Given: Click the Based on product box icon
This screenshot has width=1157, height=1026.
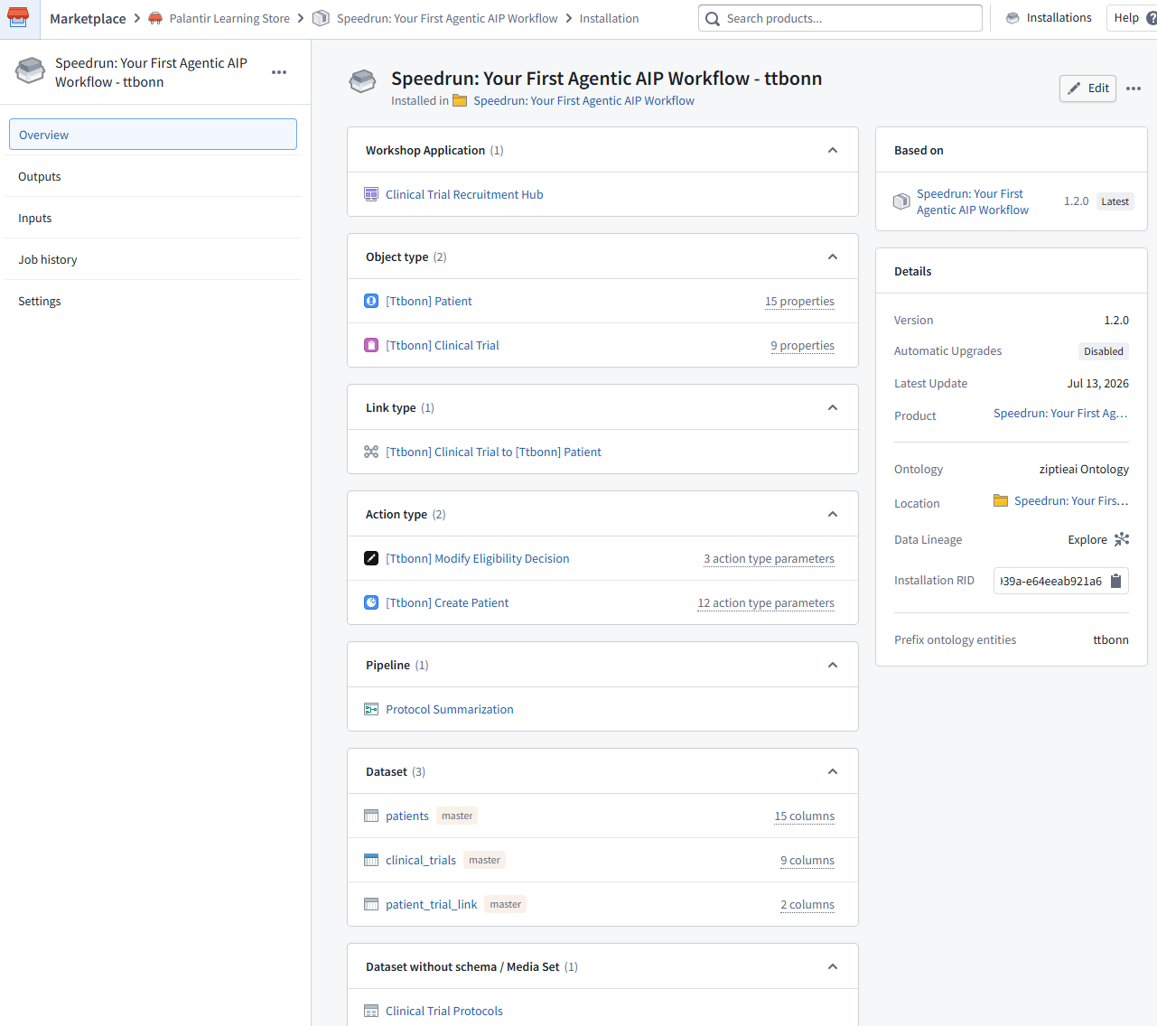Looking at the screenshot, I should coord(901,201).
